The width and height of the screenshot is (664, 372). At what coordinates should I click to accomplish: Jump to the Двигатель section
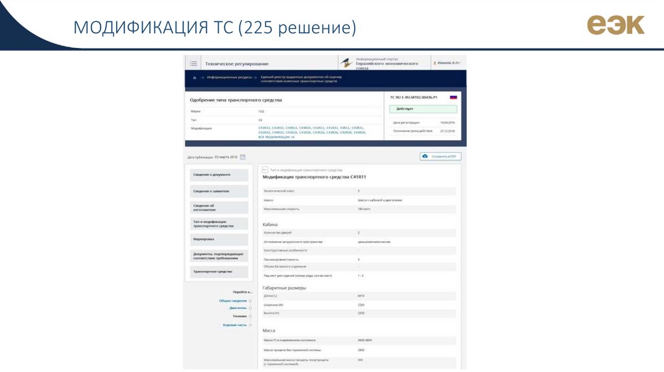[238, 308]
